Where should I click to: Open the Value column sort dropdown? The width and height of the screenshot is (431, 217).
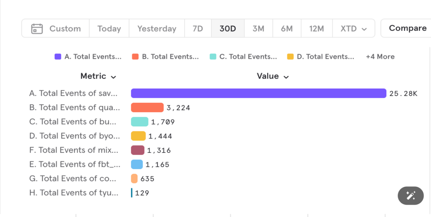point(272,76)
